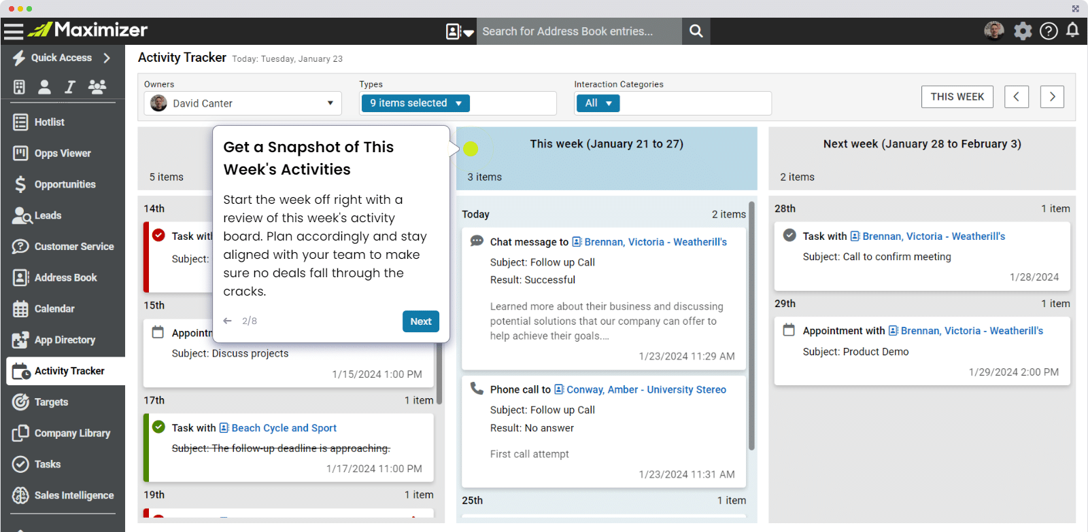Click the phone call icon on Conway card
This screenshot has height=532, width=1088.
coord(477,388)
